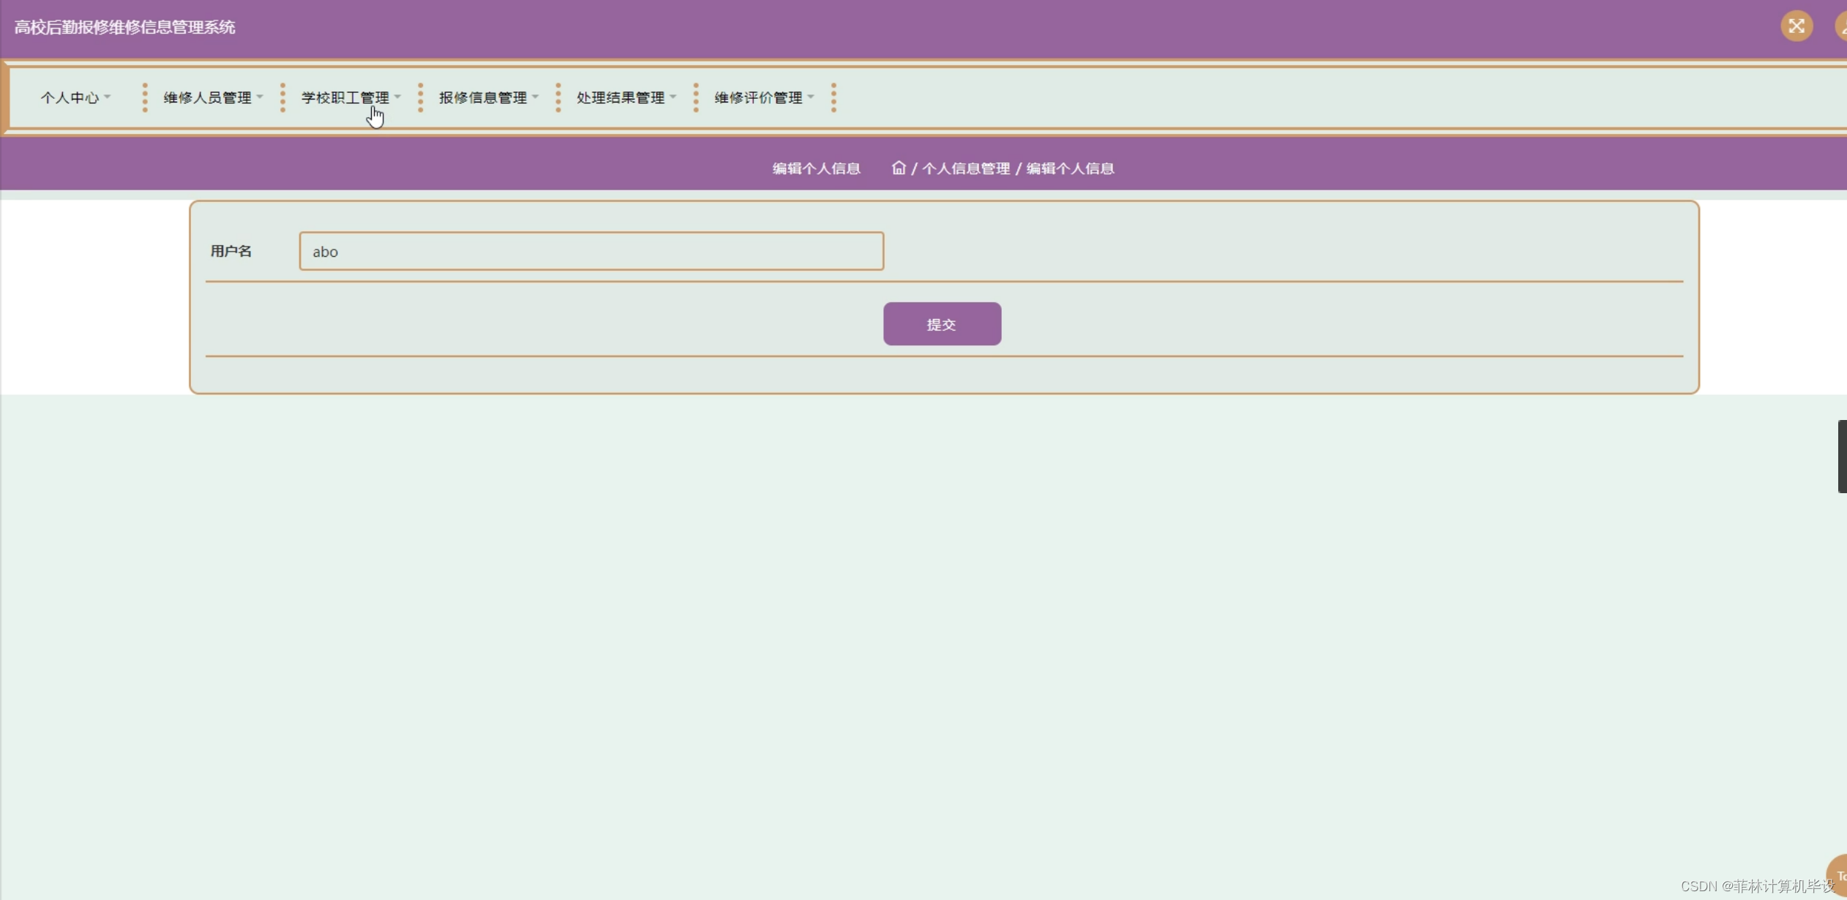
Task: Open the 学校职工管理 menu
Action: [x=345, y=97]
